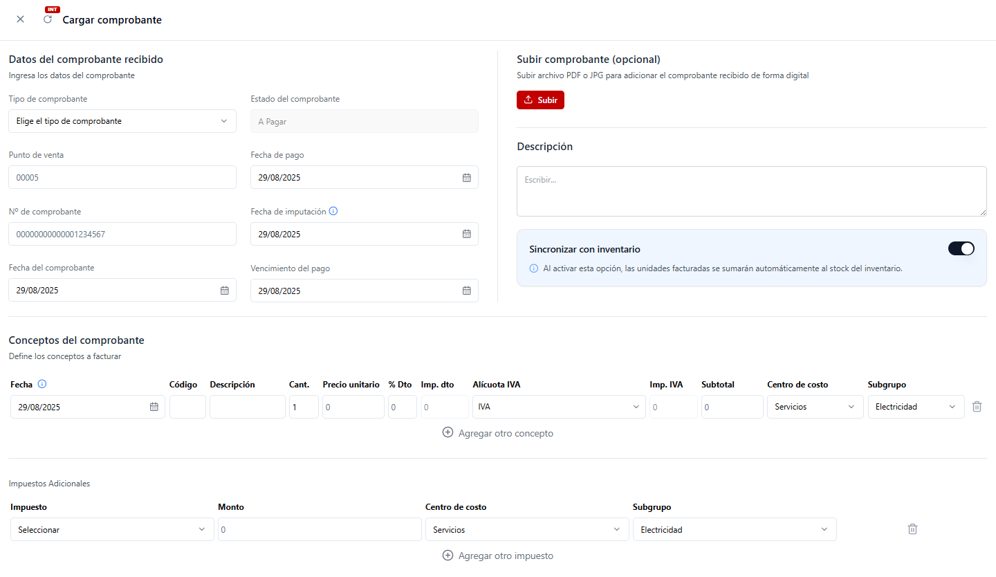996x577 pixels.
Task: Open calendar for Fecha de imputación field
Action: (x=466, y=234)
